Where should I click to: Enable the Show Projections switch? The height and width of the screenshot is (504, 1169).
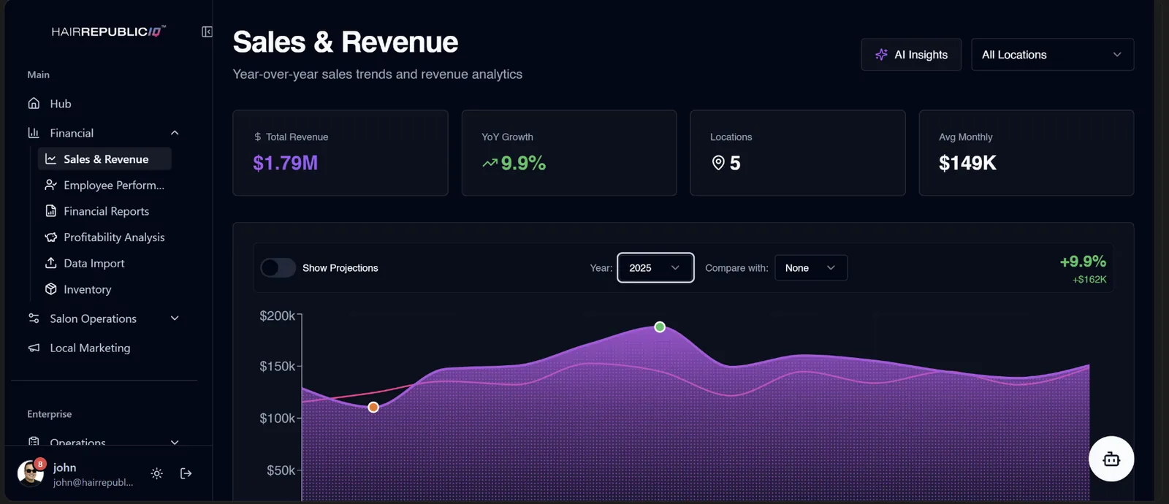[278, 268]
